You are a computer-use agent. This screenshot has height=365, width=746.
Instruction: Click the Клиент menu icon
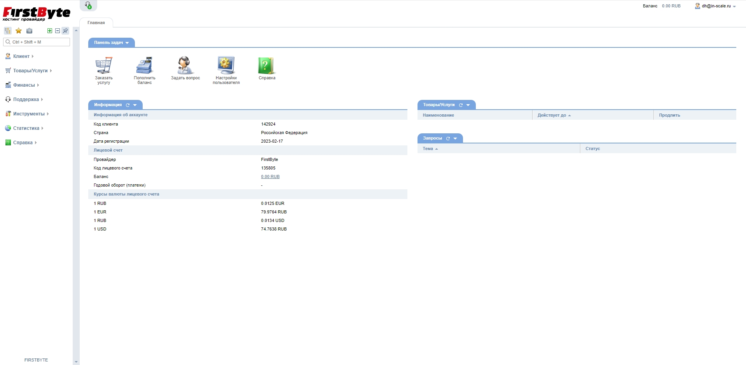(8, 56)
